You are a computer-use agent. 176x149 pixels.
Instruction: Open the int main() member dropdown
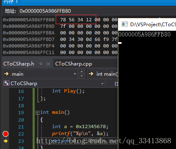click(x=103, y=74)
